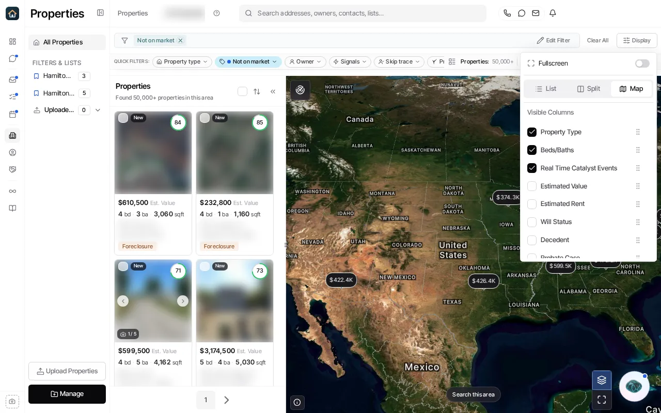Open the contacts person icon in left rail
This screenshot has width=661, height=413.
[12, 152]
